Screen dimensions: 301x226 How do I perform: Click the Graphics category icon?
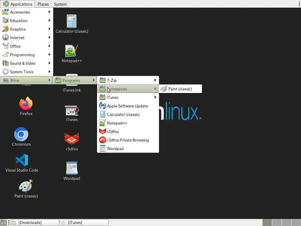(x=5, y=29)
